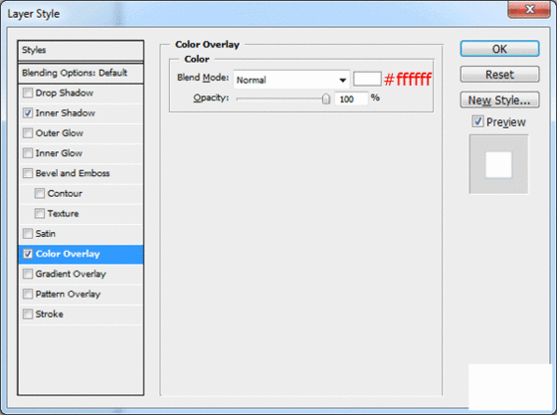Select the Gradient Overlay label
This screenshot has height=415, width=557.
[x=71, y=274]
